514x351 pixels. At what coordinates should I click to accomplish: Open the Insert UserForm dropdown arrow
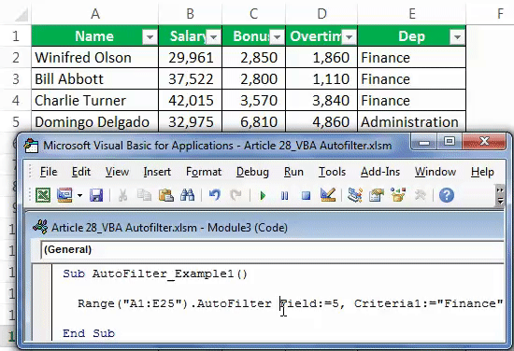click(79, 195)
